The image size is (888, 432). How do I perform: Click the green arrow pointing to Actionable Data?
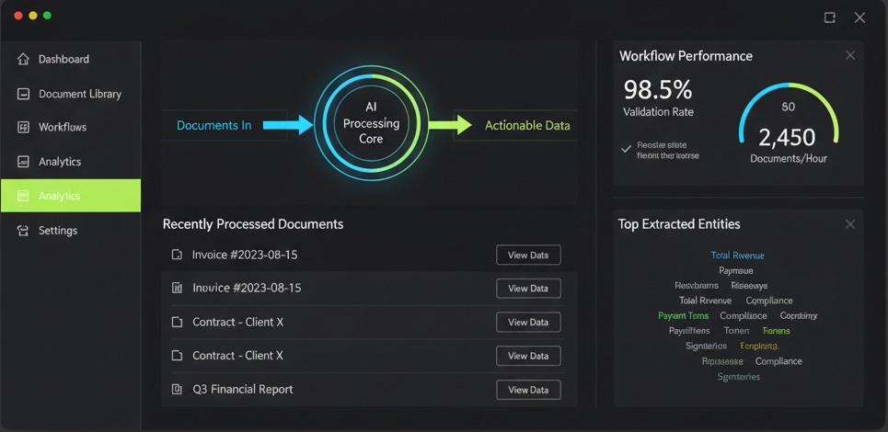coord(450,125)
